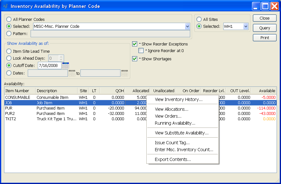Select the Item Site Lead Time option
The width and height of the screenshot is (281, 184).
9,51
